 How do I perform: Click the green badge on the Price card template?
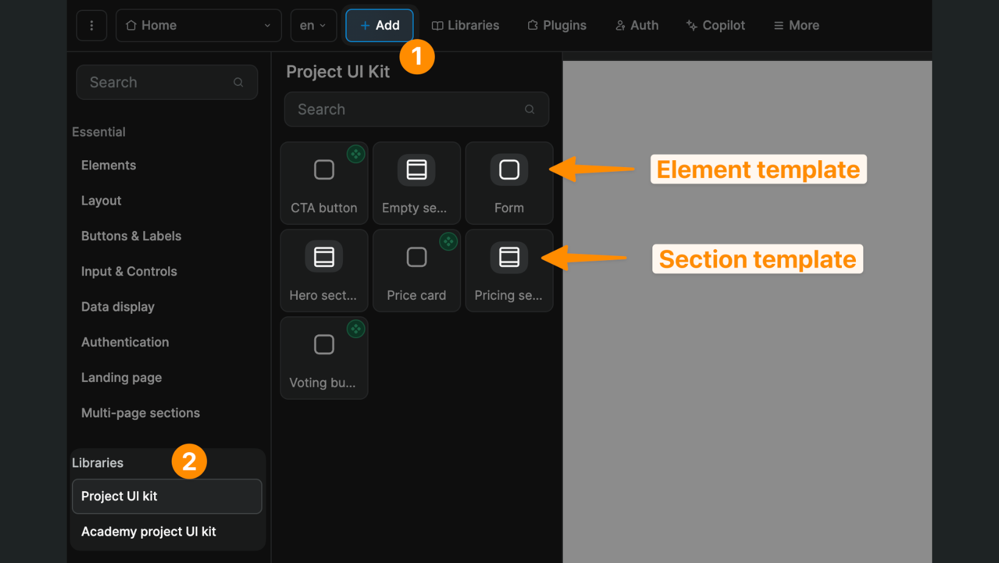point(448,241)
